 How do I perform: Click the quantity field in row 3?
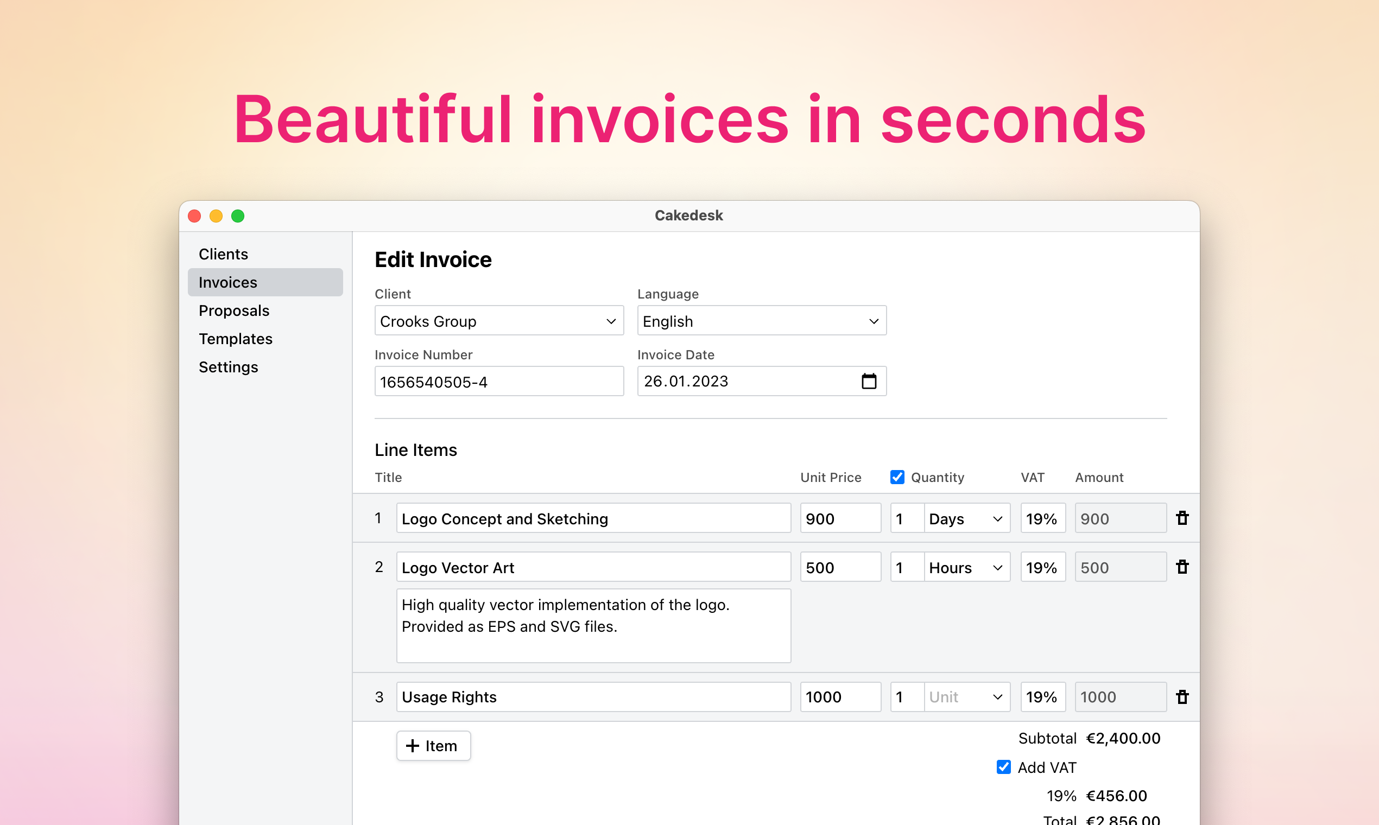(x=907, y=696)
